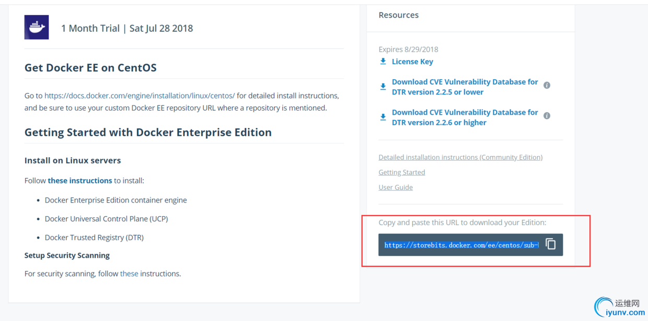
Task: Download CVE Database for DTR 2.2.6 or higher
Action: pyautogui.click(x=465, y=117)
